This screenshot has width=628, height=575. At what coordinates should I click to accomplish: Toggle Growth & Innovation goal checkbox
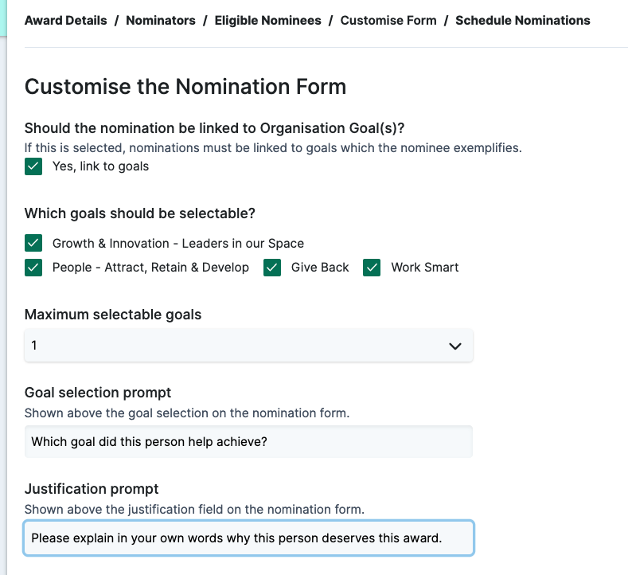[33, 243]
